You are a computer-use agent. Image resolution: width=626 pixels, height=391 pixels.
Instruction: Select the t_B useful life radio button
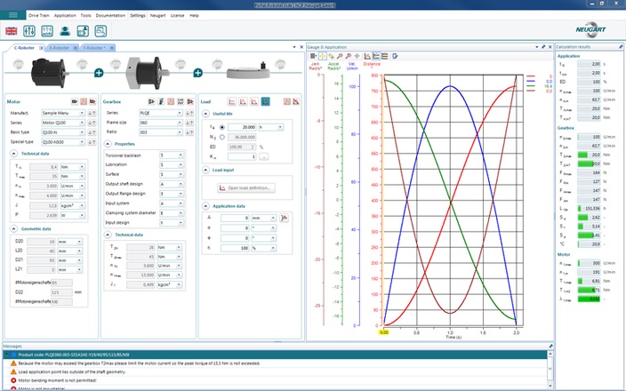click(221, 127)
